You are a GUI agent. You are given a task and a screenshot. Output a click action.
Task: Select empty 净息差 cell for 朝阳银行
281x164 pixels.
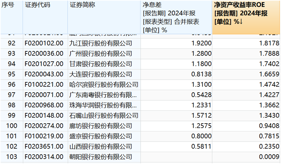(176, 157)
